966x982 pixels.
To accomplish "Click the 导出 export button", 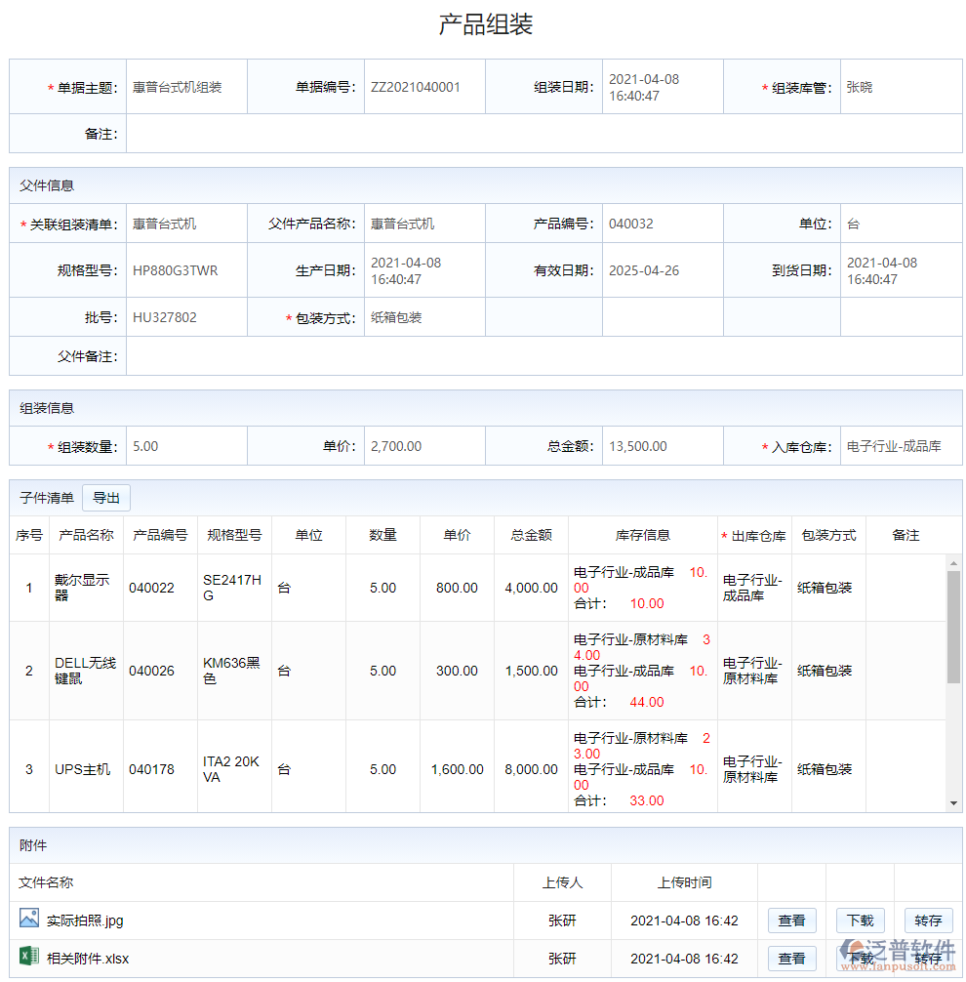I will coord(106,498).
